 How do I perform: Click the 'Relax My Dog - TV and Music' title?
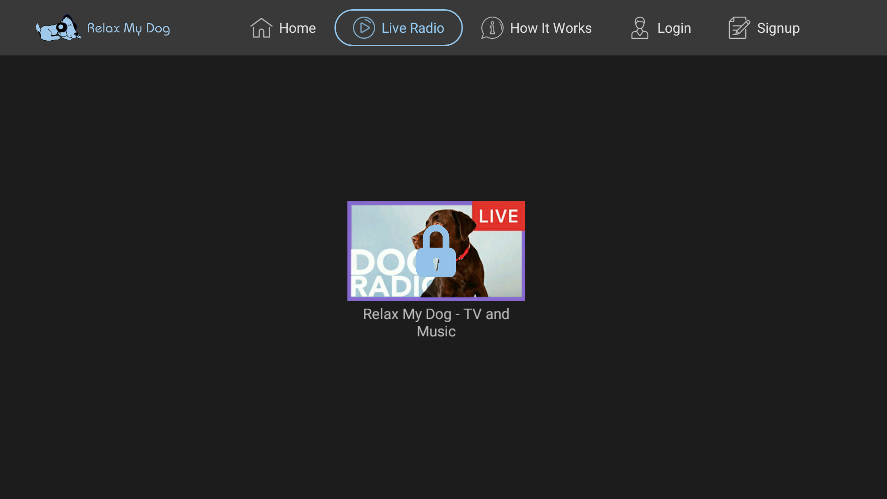coord(436,323)
